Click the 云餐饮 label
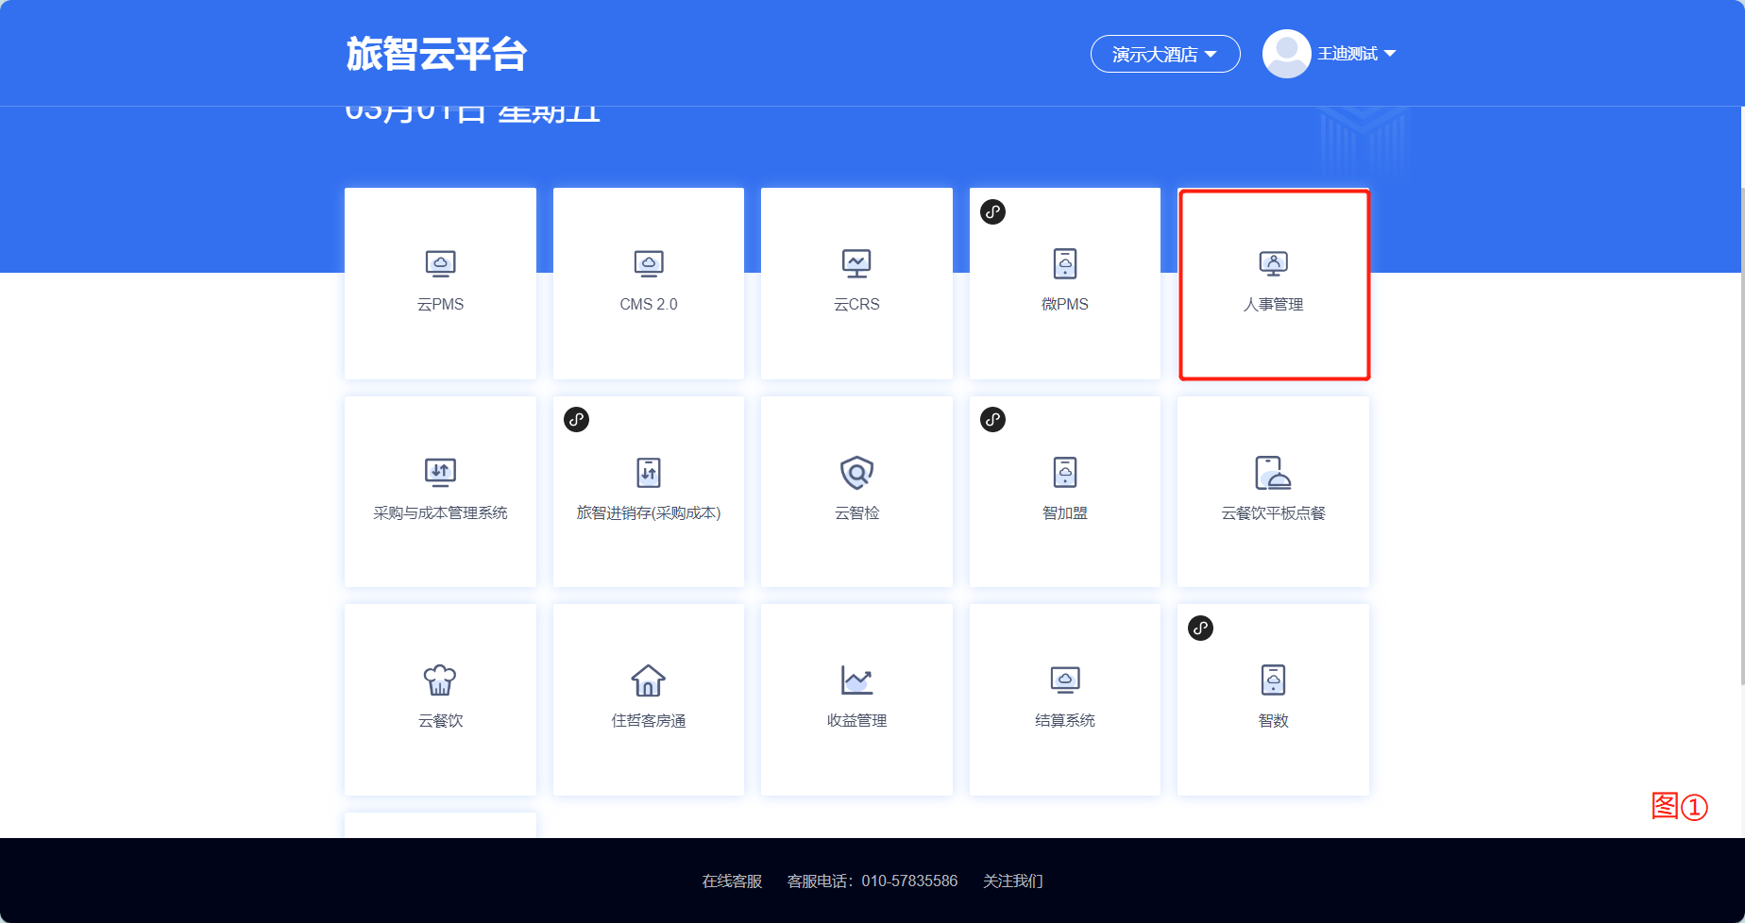Screen dimensions: 1745x923 coord(440,720)
